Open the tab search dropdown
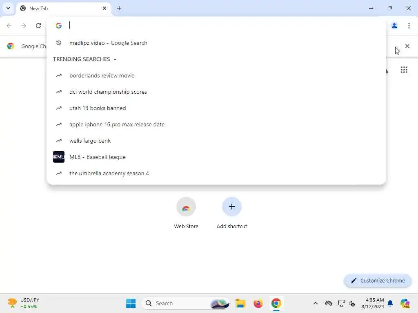418x313 pixels. (x=8, y=8)
